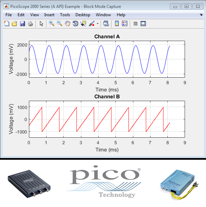Screen dimensions: 206x207
Task: Enable the Pan hand tool
Action: coord(68,24)
